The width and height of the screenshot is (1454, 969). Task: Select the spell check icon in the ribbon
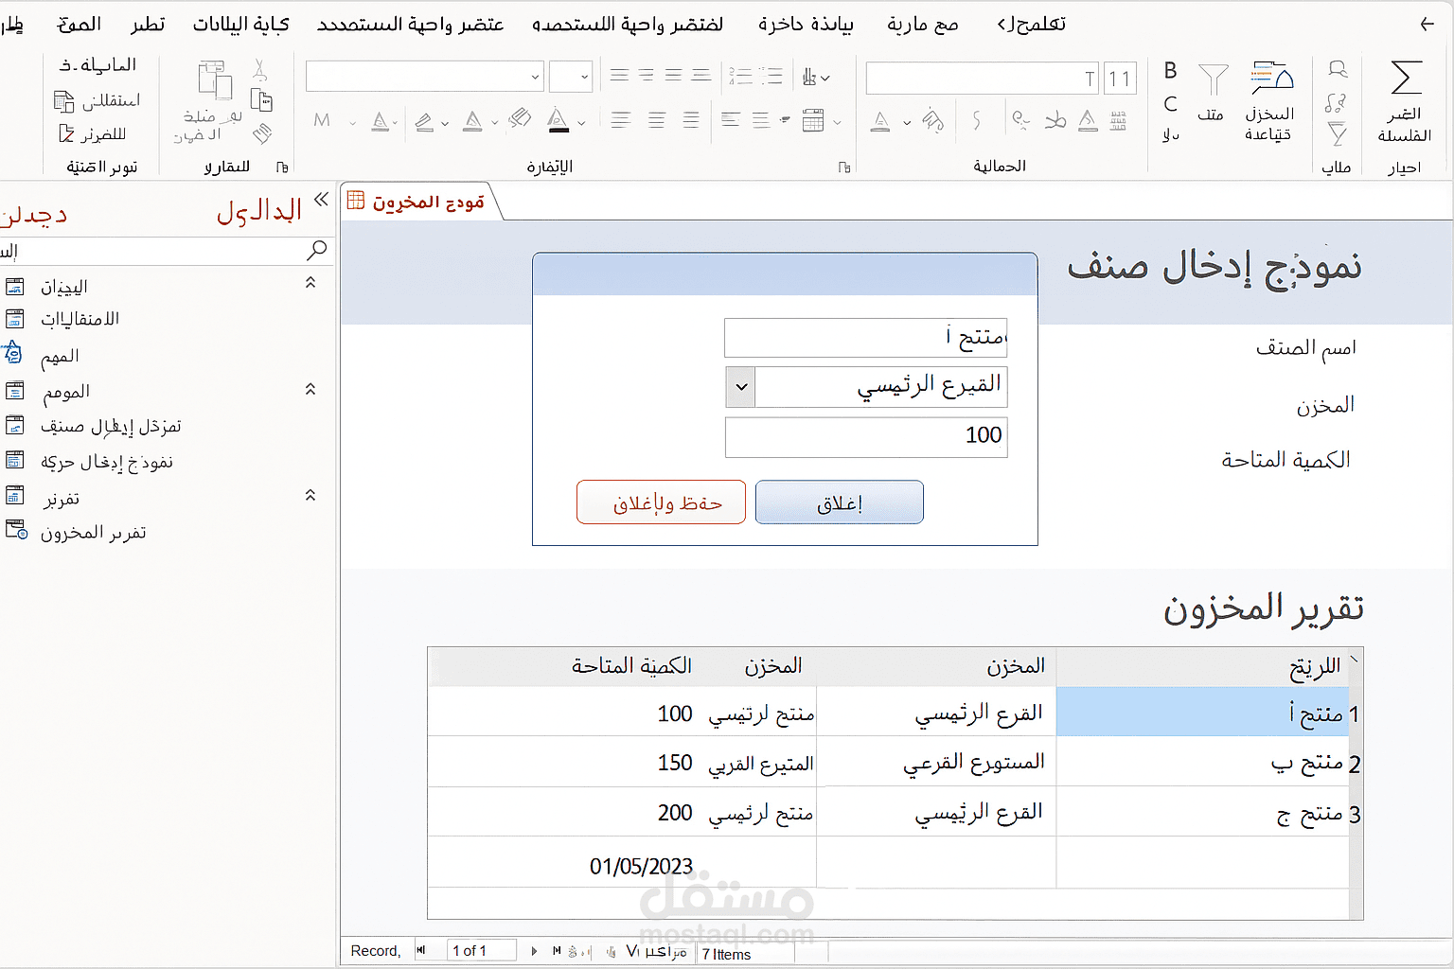tap(1338, 68)
